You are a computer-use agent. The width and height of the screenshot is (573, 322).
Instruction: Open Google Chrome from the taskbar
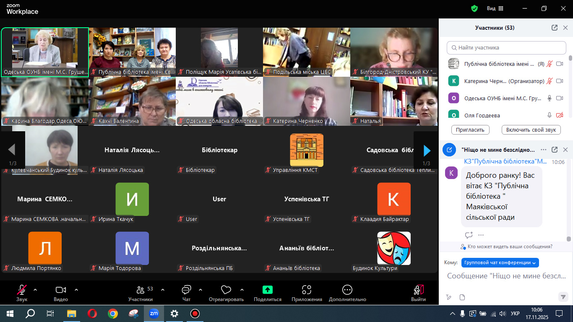[112, 314]
